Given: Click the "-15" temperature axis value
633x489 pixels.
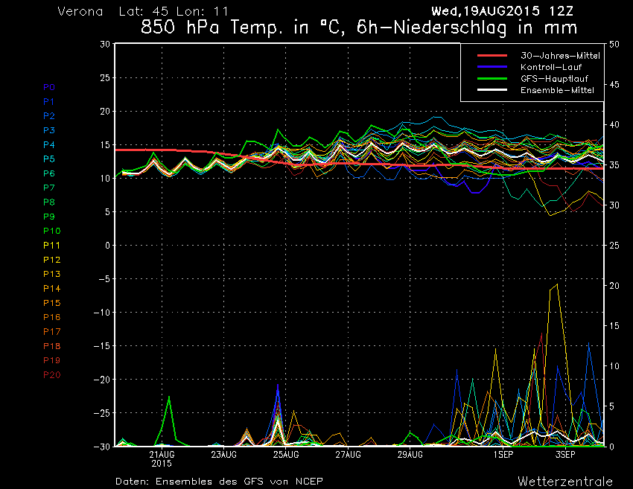Looking at the screenshot, I should 102,346.
